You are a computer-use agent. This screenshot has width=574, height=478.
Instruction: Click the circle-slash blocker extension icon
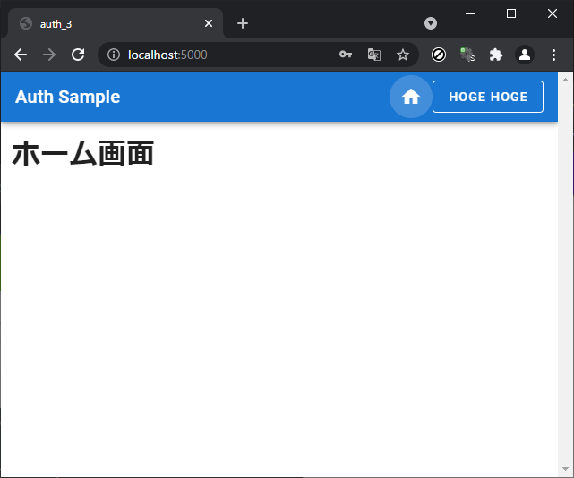(439, 55)
